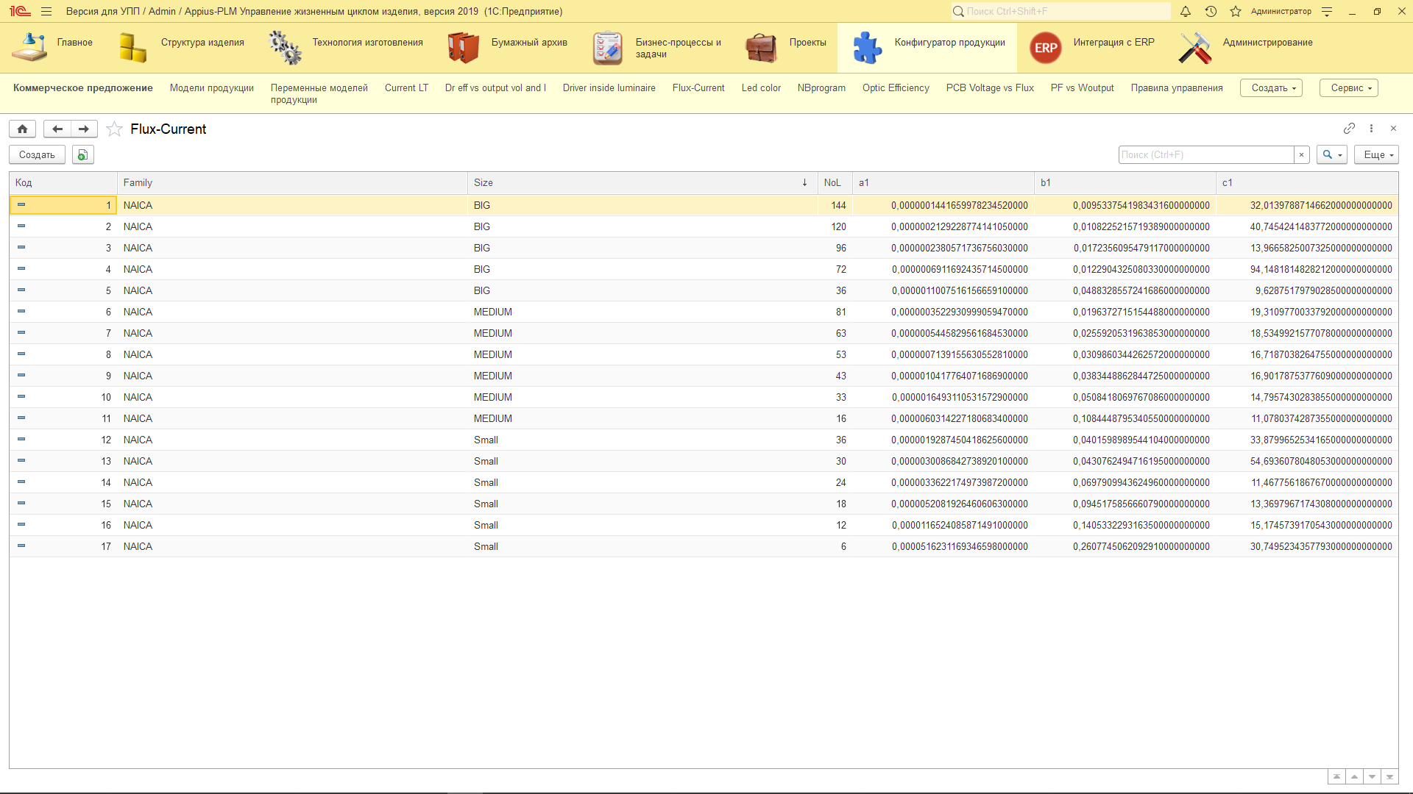
Task: Switch to the Optic Efficiency tab
Action: point(896,88)
